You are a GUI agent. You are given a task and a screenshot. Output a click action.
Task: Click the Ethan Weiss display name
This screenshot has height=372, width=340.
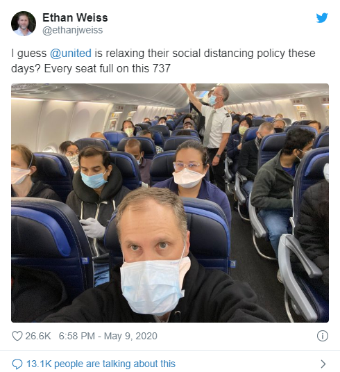coord(75,18)
